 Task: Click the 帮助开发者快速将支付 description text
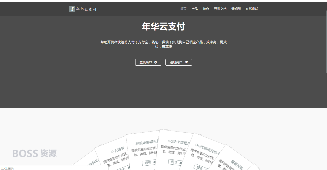pyautogui.click(x=164, y=44)
